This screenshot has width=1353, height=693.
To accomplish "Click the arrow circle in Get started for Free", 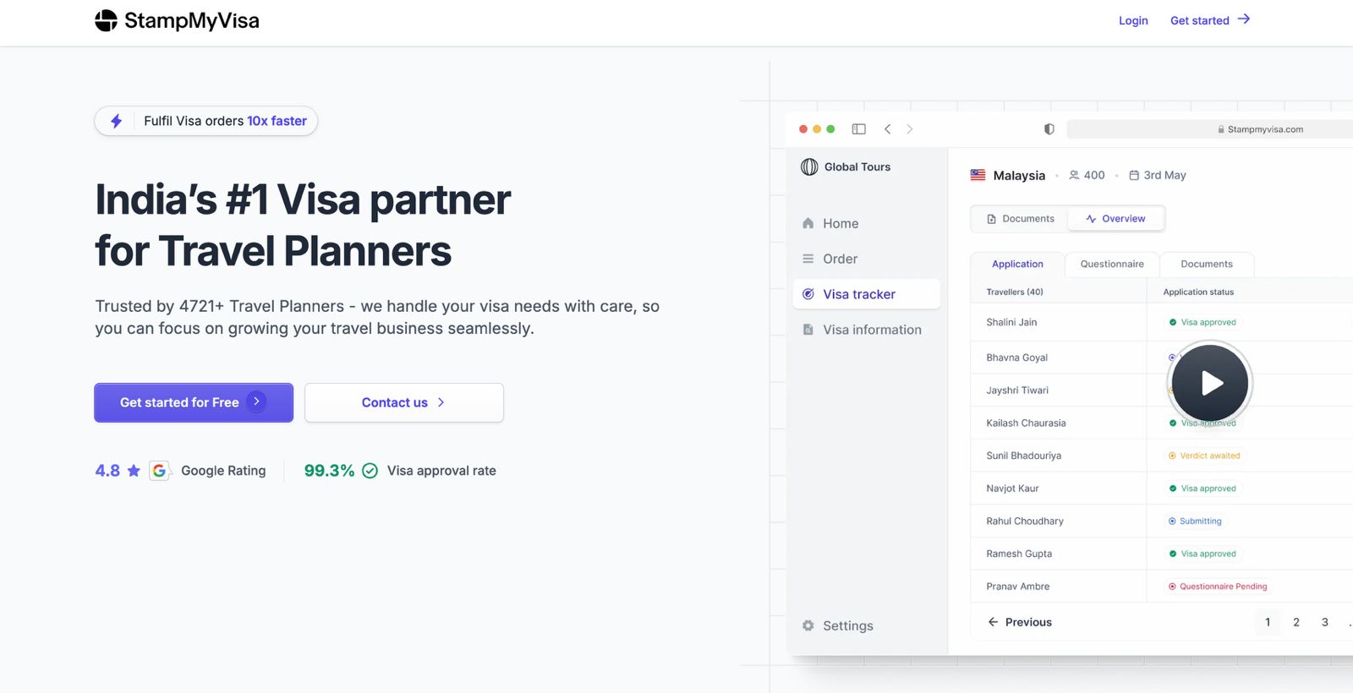I will [256, 401].
